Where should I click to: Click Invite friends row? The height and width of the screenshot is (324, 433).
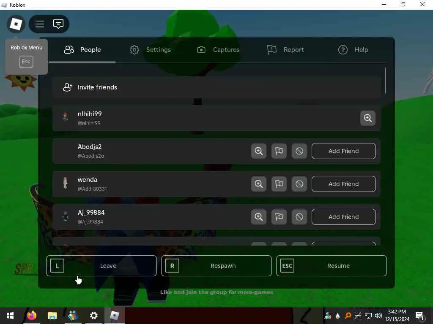[x=216, y=87]
